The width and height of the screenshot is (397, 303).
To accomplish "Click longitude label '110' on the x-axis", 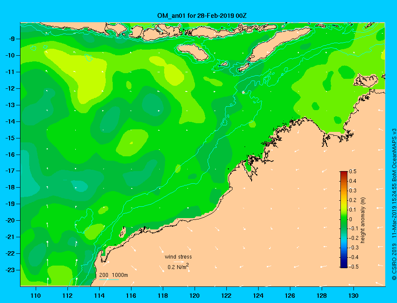I will pos(36,296).
